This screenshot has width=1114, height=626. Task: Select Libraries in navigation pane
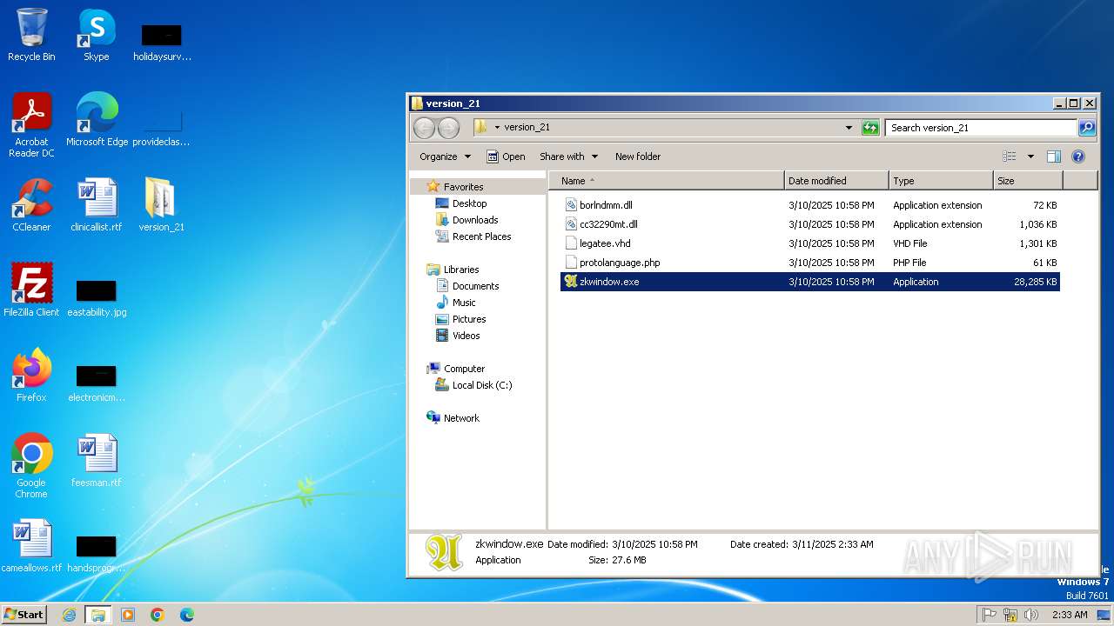pyautogui.click(x=453, y=270)
